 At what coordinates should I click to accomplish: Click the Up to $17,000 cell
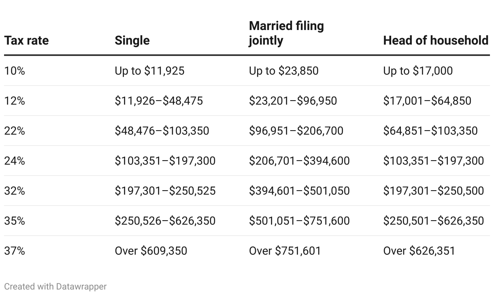coord(418,71)
